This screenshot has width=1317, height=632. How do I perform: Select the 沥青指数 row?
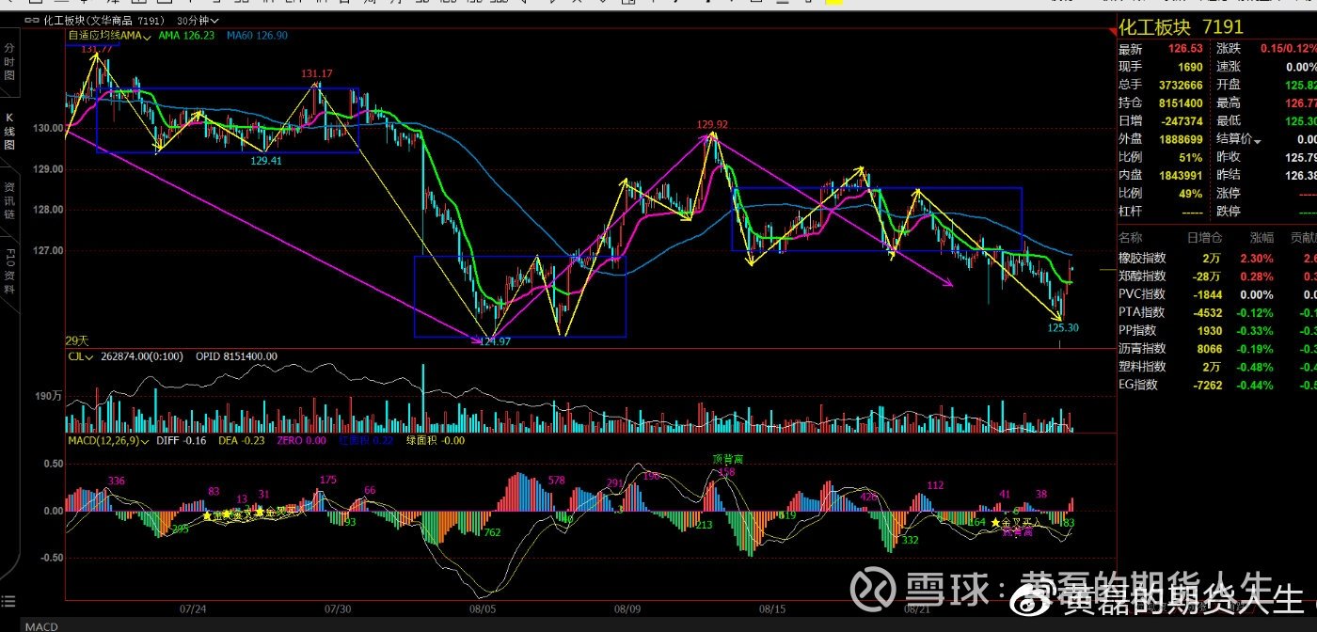click(x=1217, y=348)
